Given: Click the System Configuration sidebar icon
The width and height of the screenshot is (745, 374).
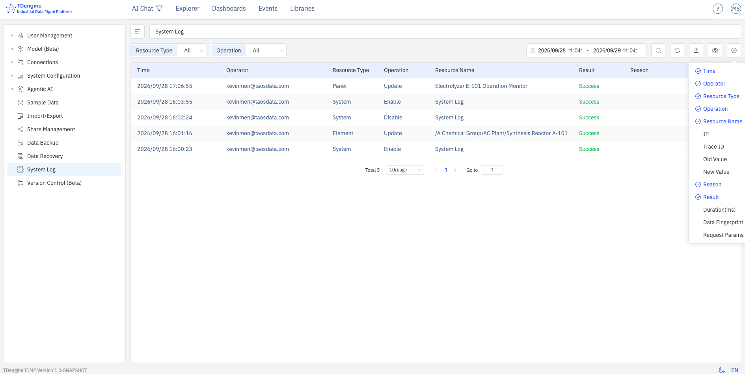Looking at the screenshot, I should click(x=20, y=76).
